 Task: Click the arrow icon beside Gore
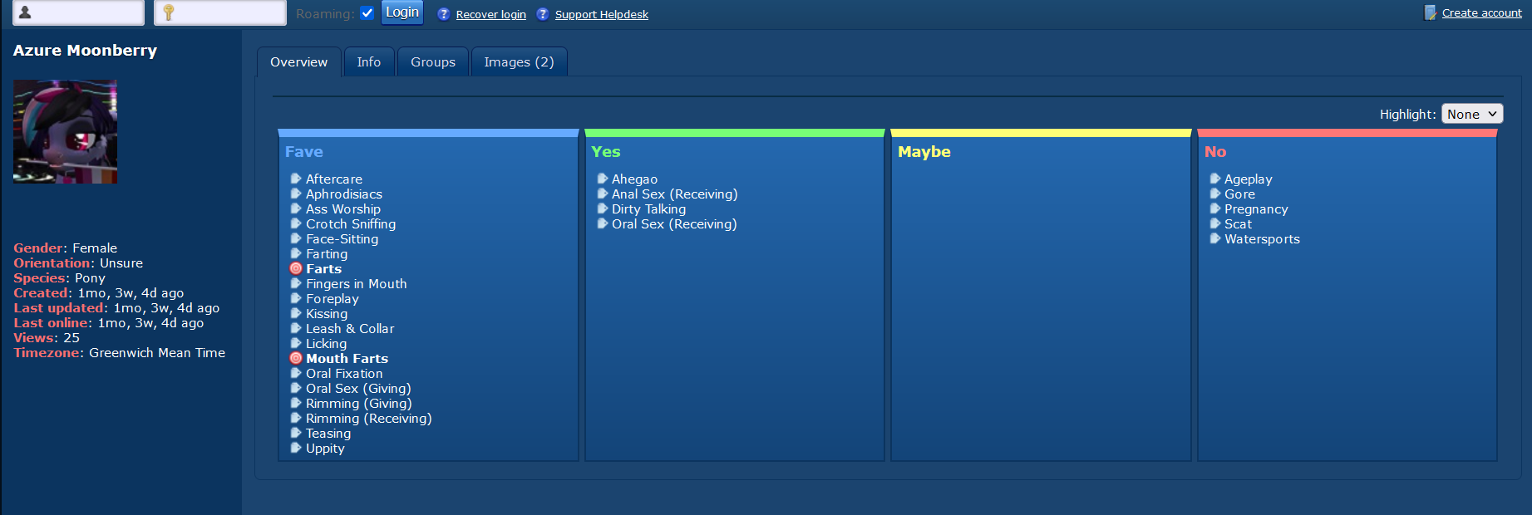click(1215, 194)
